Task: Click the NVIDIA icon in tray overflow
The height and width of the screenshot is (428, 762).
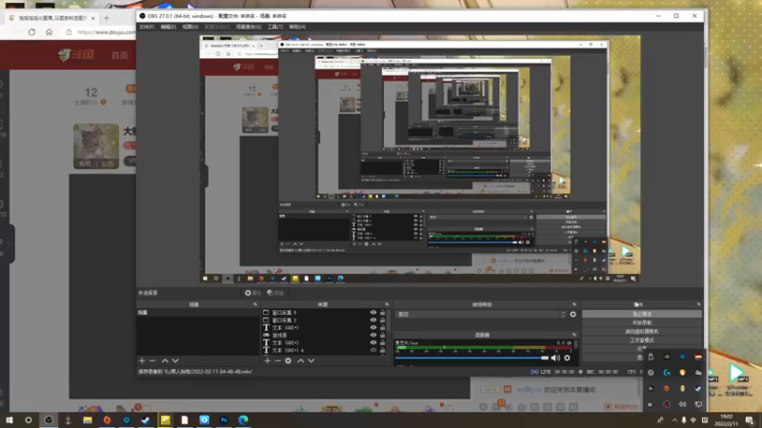Action: pyautogui.click(x=667, y=358)
